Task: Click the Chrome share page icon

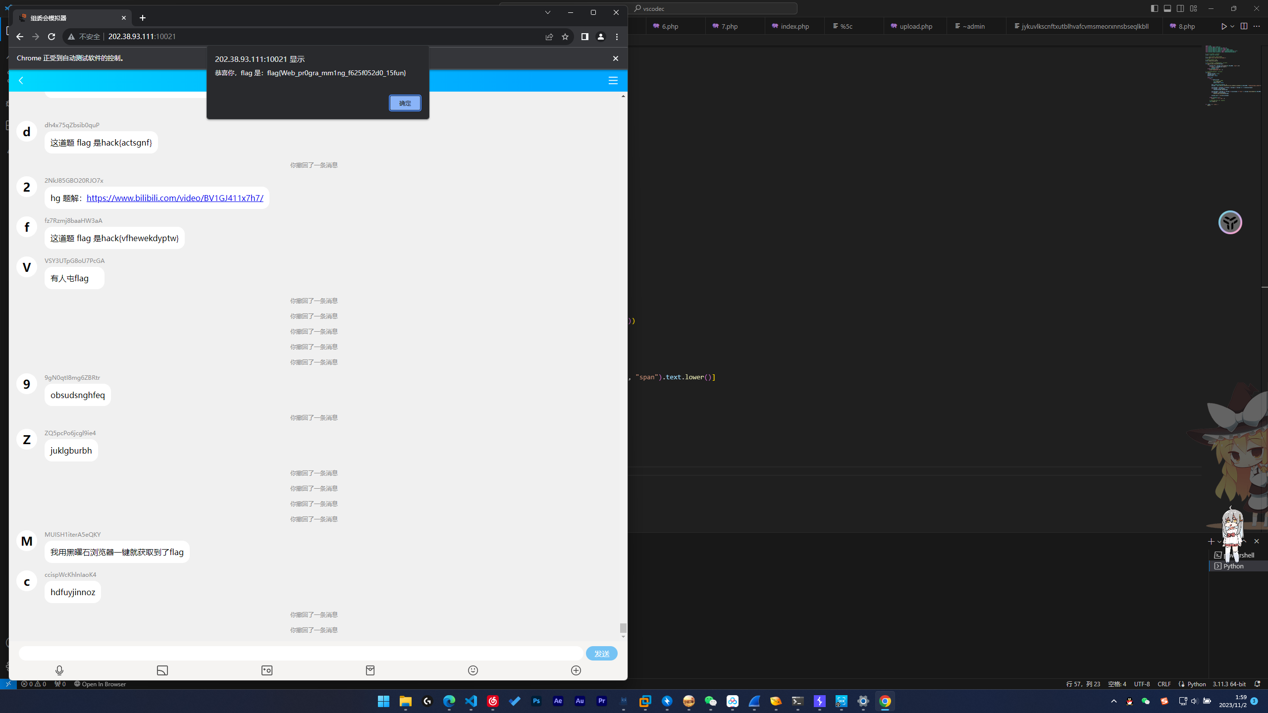Action: (549, 37)
